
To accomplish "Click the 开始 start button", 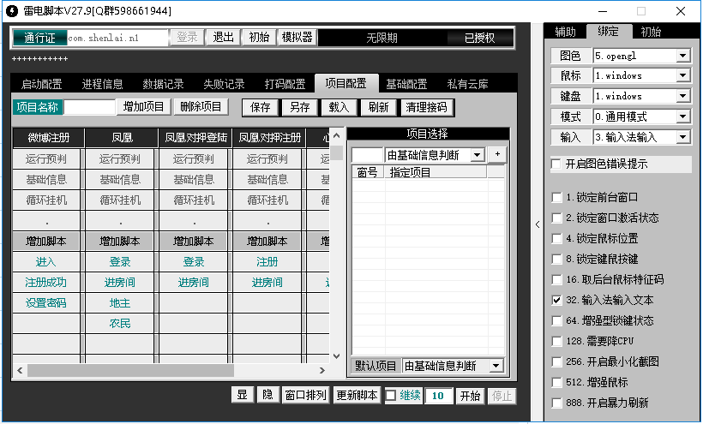I will pos(470,396).
